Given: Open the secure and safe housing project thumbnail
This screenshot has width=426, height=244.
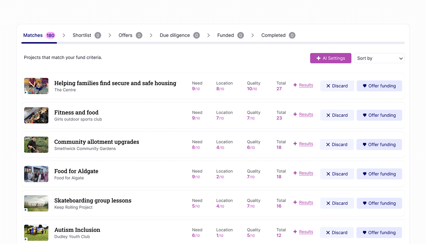Looking at the screenshot, I should [x=36, y=86].
